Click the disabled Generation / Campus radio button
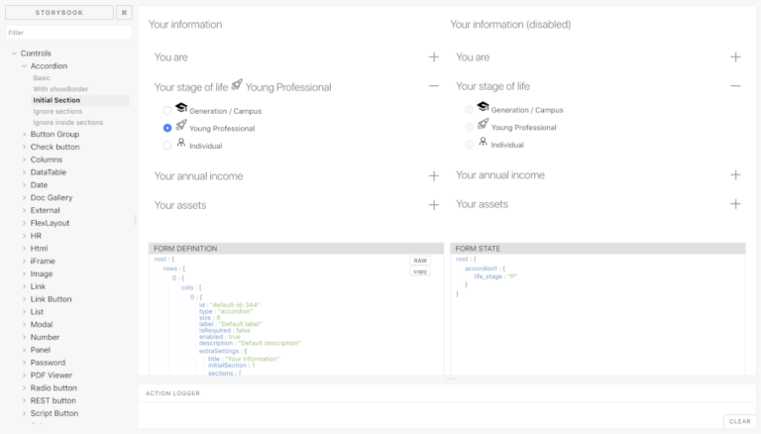Screen dimensions: 761x434 (469, 110)
